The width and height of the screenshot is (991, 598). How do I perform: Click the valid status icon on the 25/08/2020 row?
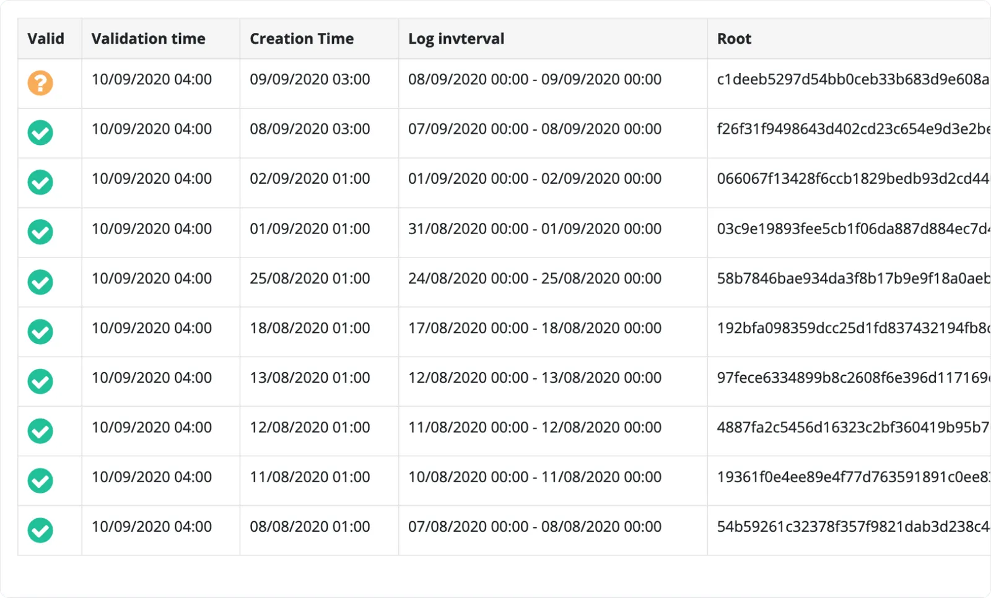coord(40,282)
